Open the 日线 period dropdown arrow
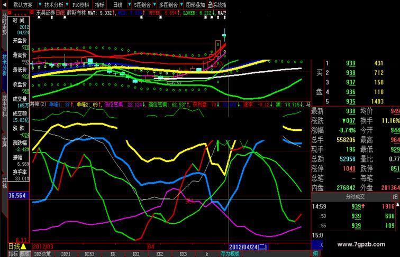 pyautogui.click(x=130, y=5)
